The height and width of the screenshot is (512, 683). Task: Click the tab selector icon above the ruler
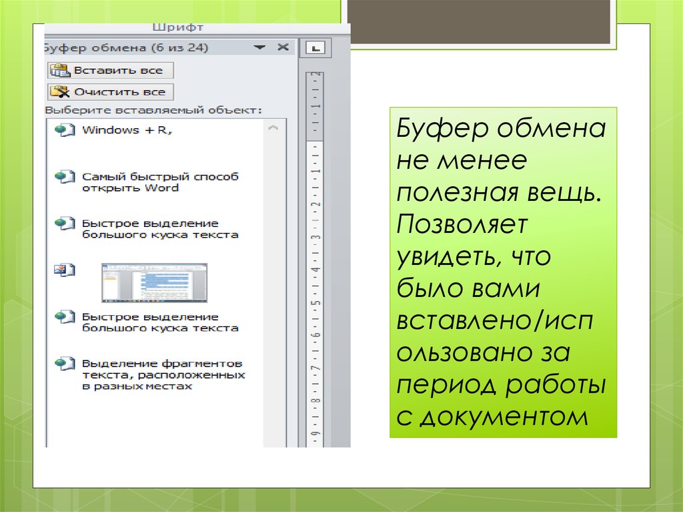313,47
